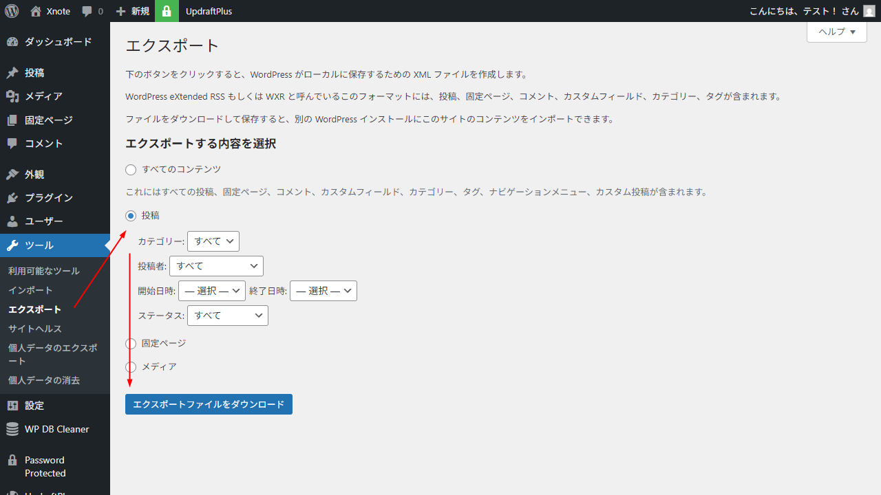This screenshot has width=881, height=495.
Task: Open the カテゴリー dropdown
Action: (213, 241)
